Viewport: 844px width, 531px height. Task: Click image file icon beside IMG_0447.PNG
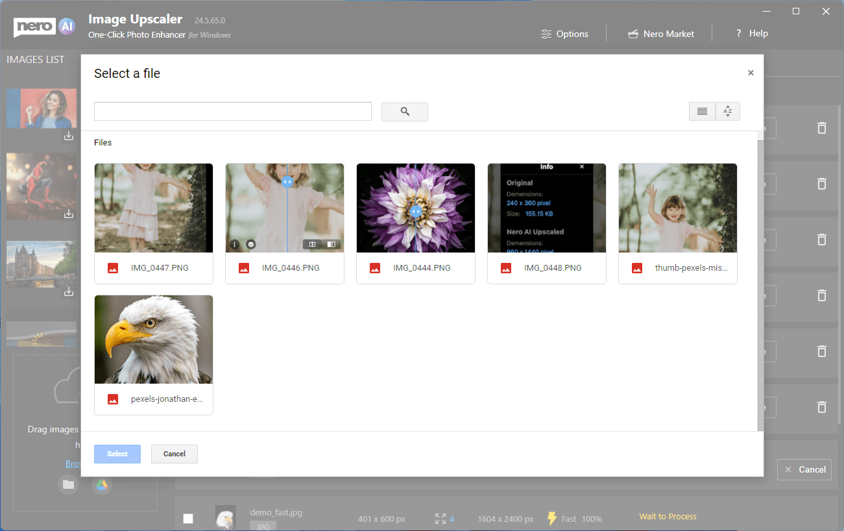(113, 268)
